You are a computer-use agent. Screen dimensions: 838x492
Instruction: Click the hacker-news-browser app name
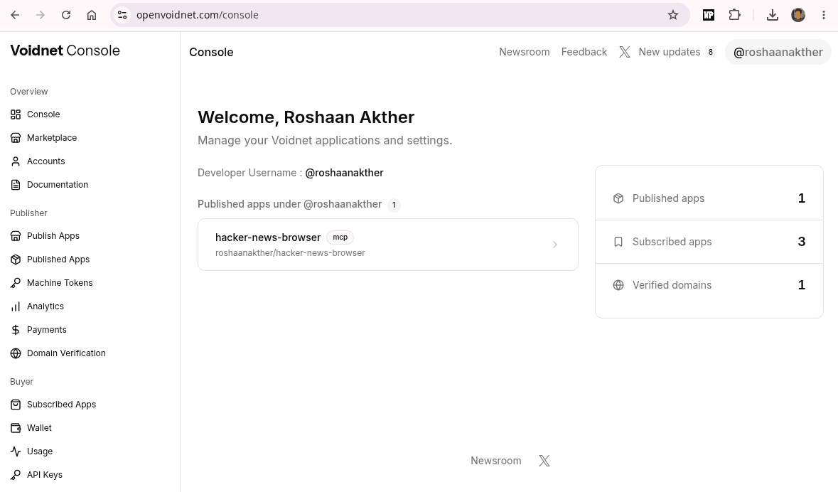(268, 237)
